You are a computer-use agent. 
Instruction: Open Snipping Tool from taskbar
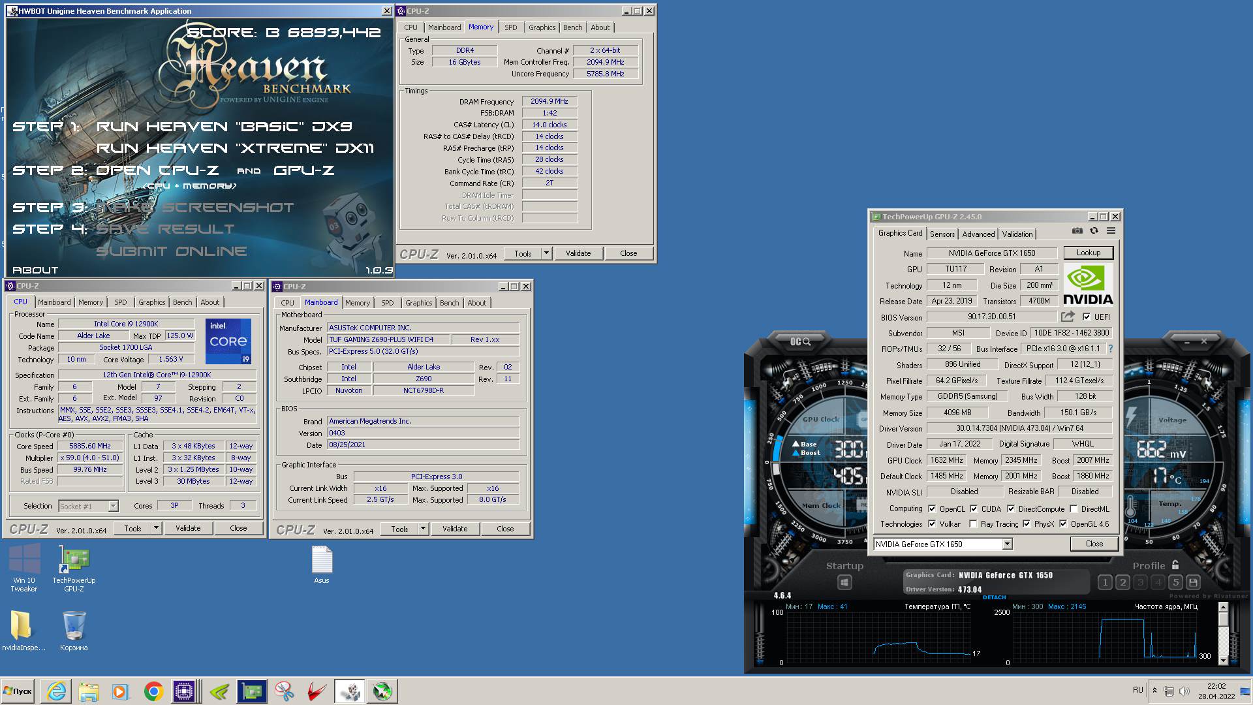coord(285,691)
